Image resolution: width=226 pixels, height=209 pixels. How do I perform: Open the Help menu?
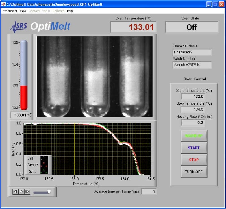[x=69, y=11]
